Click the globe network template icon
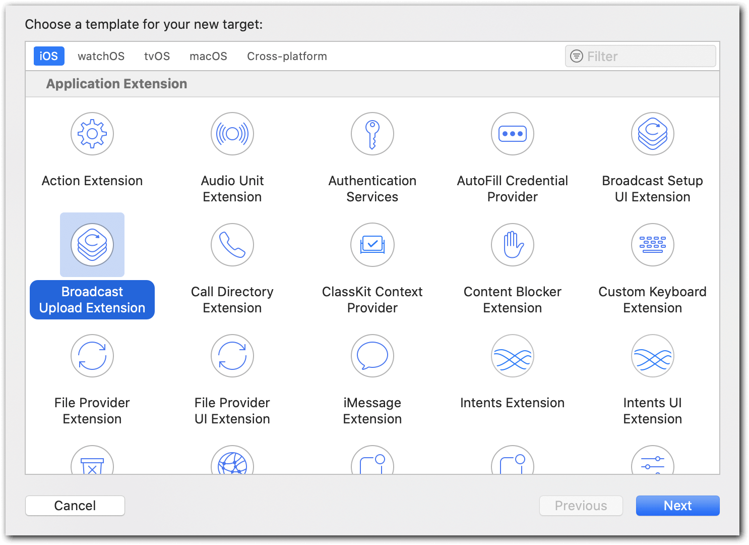 click(x=232, y=460)
